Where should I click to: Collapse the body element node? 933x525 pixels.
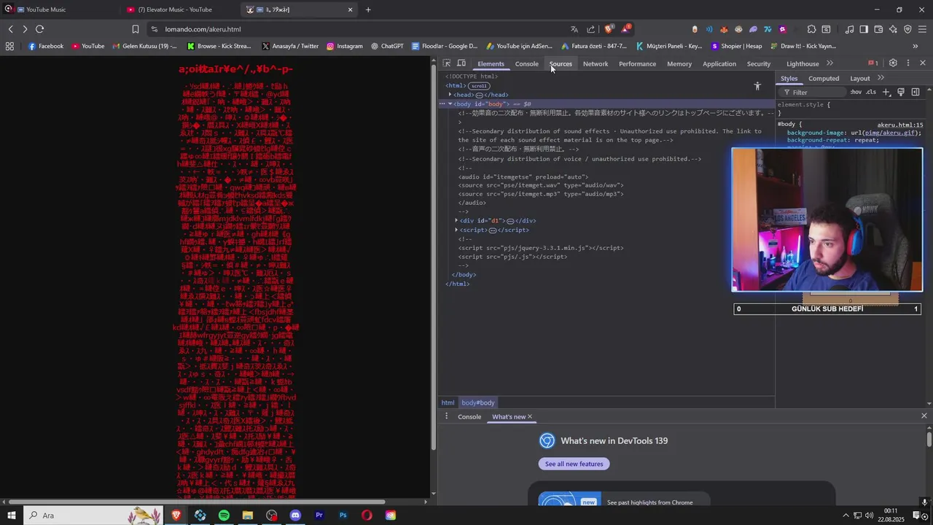450,104
